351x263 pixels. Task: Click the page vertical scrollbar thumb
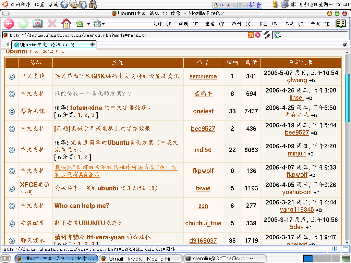(347, 98)
